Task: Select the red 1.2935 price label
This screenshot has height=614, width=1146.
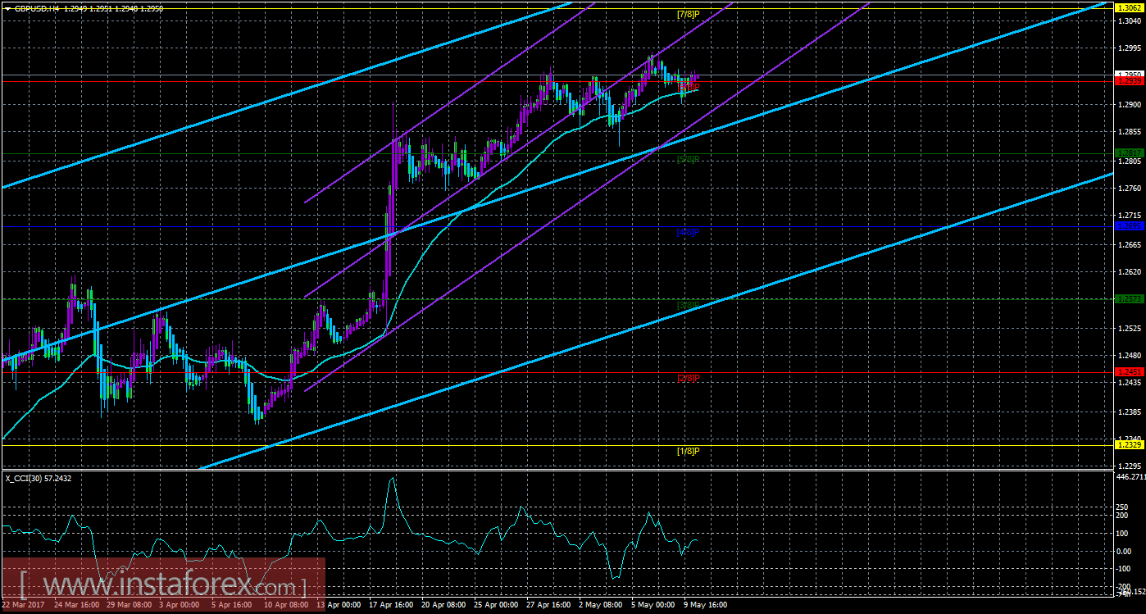Action: tap(1128, 81)
